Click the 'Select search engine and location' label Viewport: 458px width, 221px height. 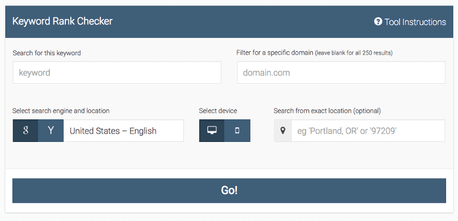[61, 110]
